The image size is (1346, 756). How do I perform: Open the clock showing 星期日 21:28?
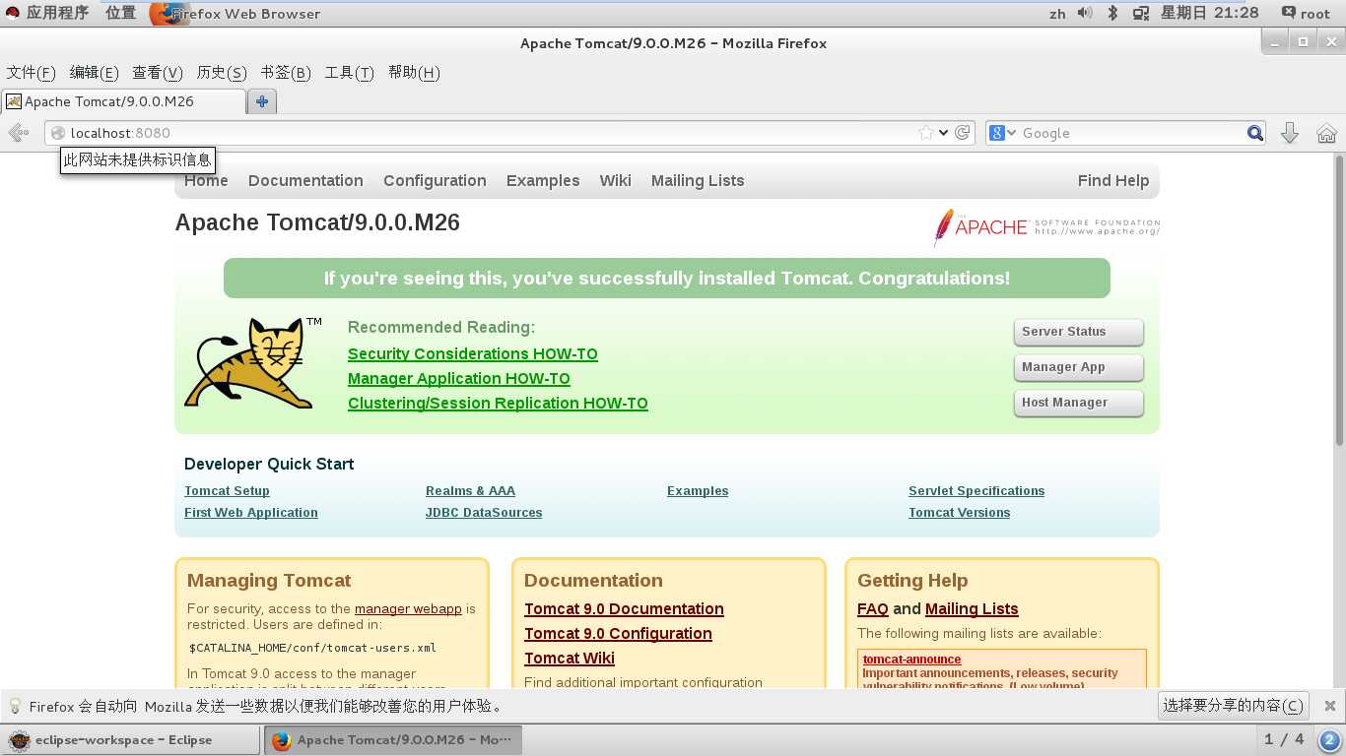click(1209, 13)
